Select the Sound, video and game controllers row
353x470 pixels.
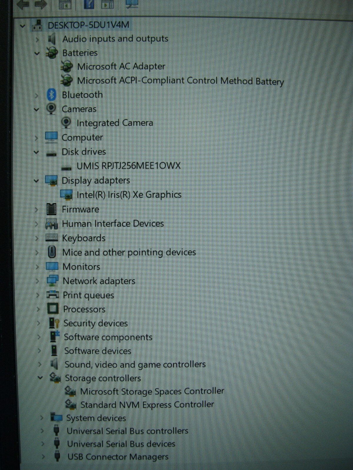coord(135,365)
